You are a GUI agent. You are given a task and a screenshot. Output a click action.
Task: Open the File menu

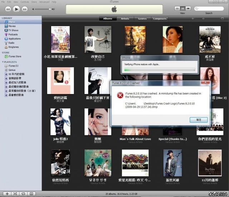pos(3,2)
